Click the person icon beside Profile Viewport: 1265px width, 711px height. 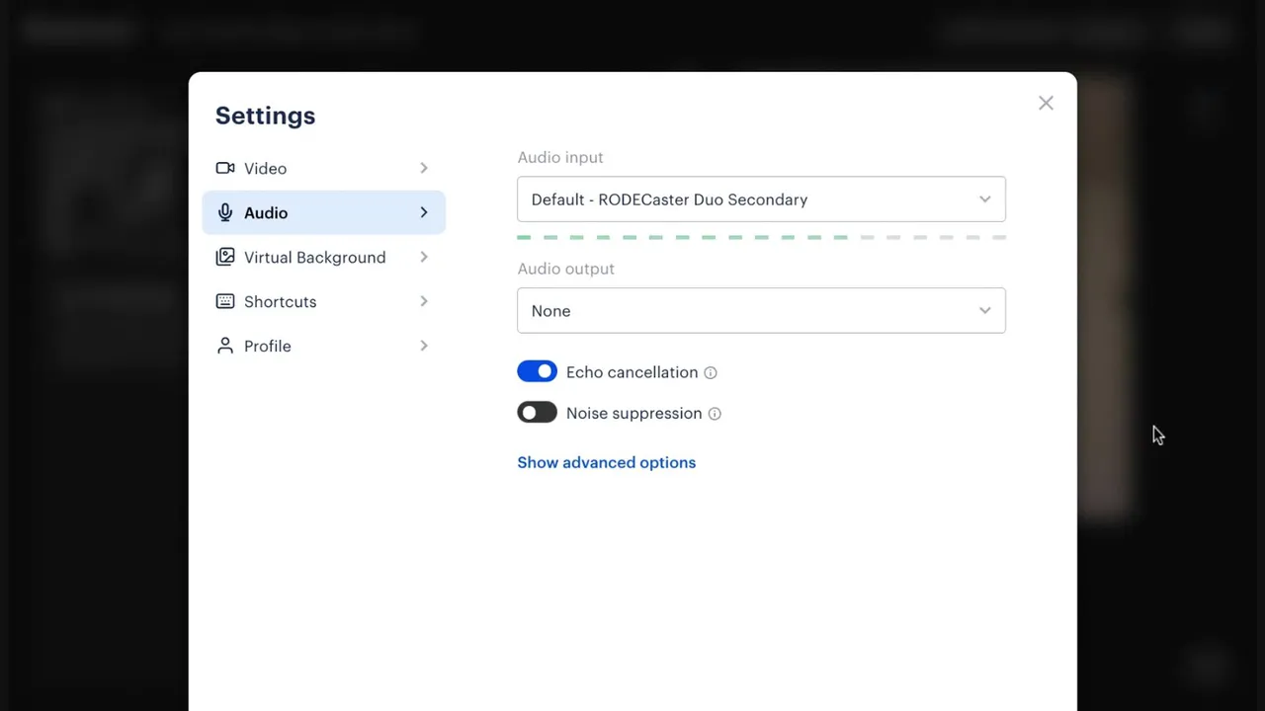(225, 346)
